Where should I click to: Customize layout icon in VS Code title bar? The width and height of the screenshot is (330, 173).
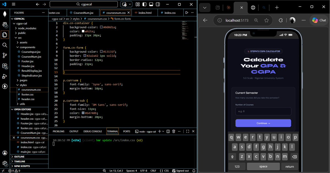point(138,4)
